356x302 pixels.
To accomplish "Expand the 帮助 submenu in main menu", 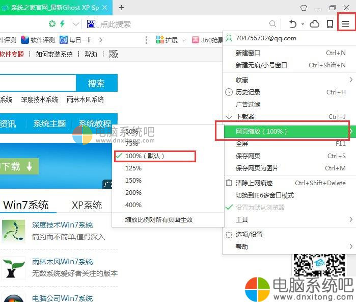I will pyautogui.click(x=289, y=247).
